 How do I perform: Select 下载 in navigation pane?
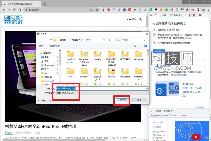[46, 61]
